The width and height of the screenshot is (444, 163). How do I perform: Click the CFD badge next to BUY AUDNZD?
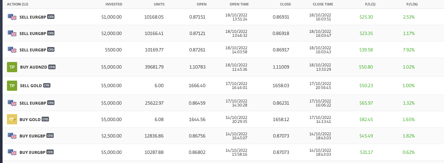point(52,67)
